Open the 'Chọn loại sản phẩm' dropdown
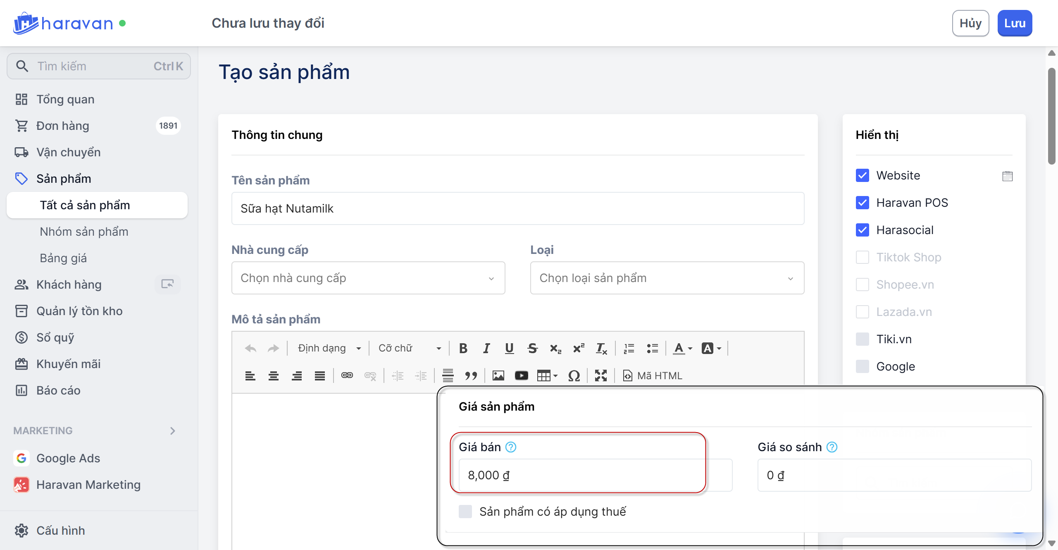Screen dimensions: 1058x550 pos(667,278)
